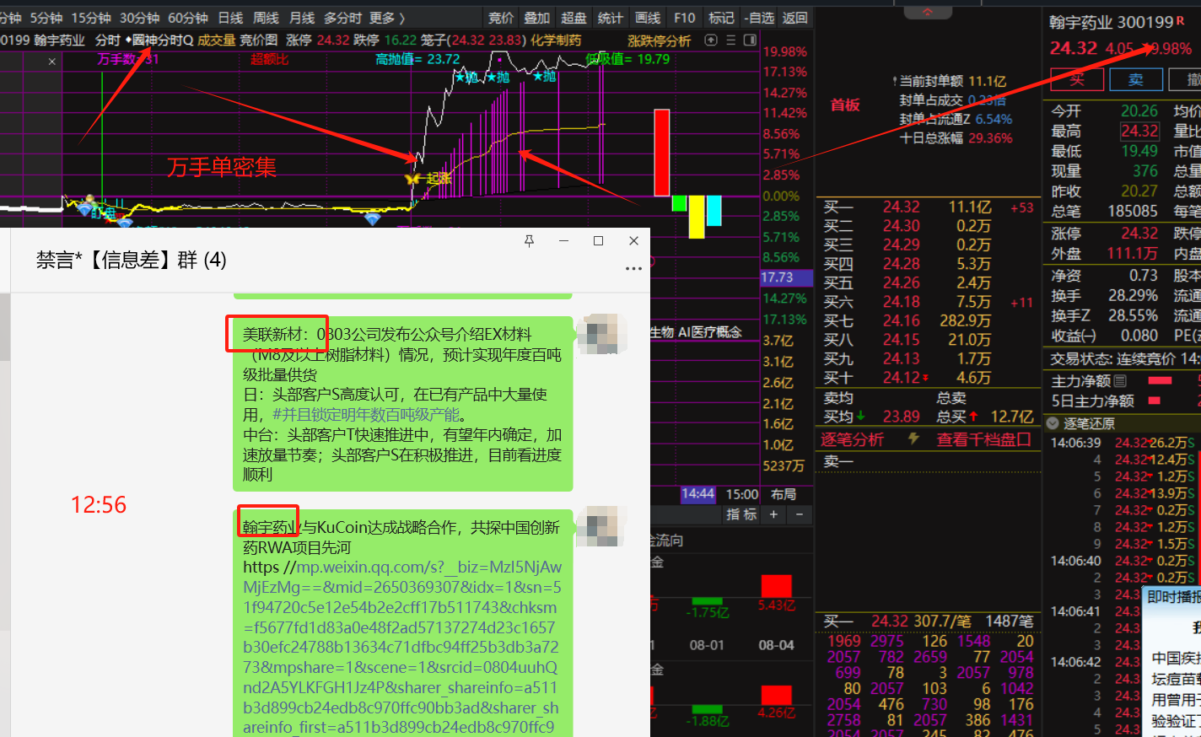1201x737 pixels.
Task: Collapse the 逐笔还原 section arrow
Action: pyautogui.click(x=1053, y=423)
